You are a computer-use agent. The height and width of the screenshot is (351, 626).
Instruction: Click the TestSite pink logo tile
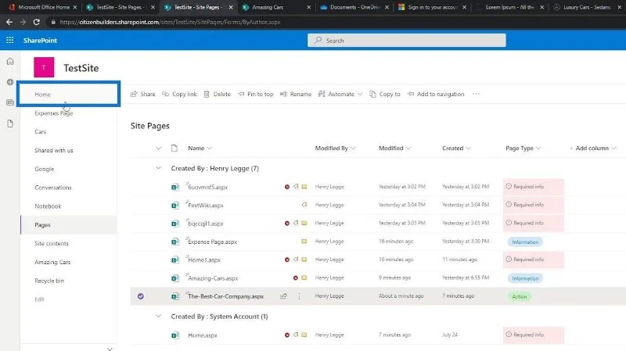[44, 67]
